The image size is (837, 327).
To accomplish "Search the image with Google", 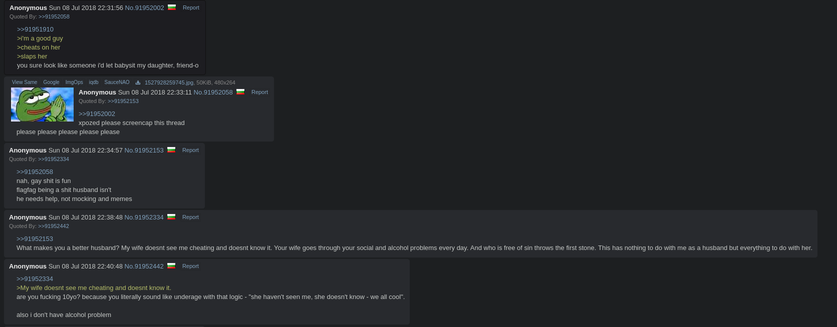I will 51,82.
